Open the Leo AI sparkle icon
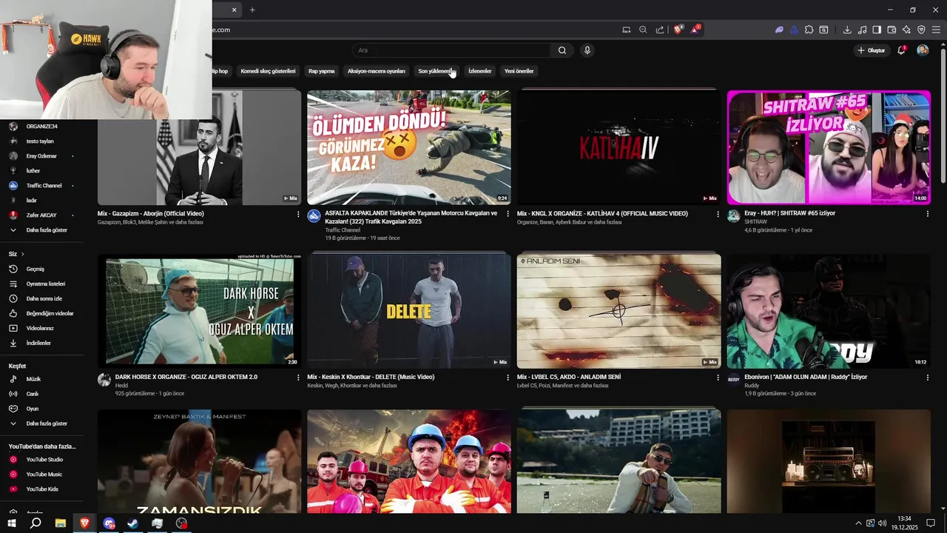The height and width of the screenshot is (533, 947). coord(906,30)
